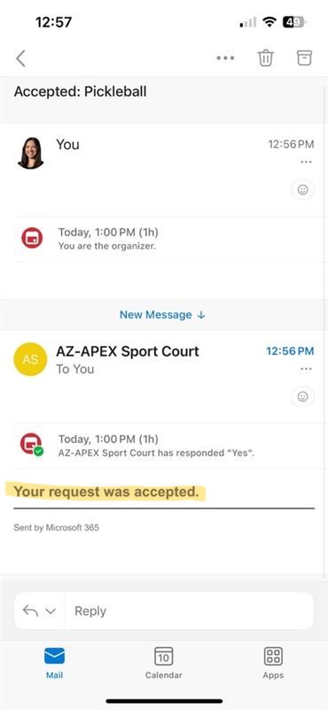Tap the back arrow to leave the message
Image resolution: width=328 pixels, height=710 pixels.
click(20, 59)
